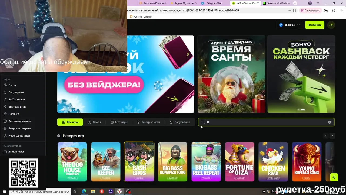Show previous games in История игр
Screen dimensions: 346x195
326,136
